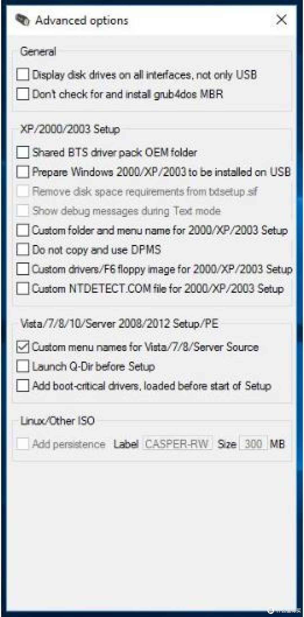Click Remove disk space requirements checkbox
This screenshot has height=617, width=304.
pos(23,191)
